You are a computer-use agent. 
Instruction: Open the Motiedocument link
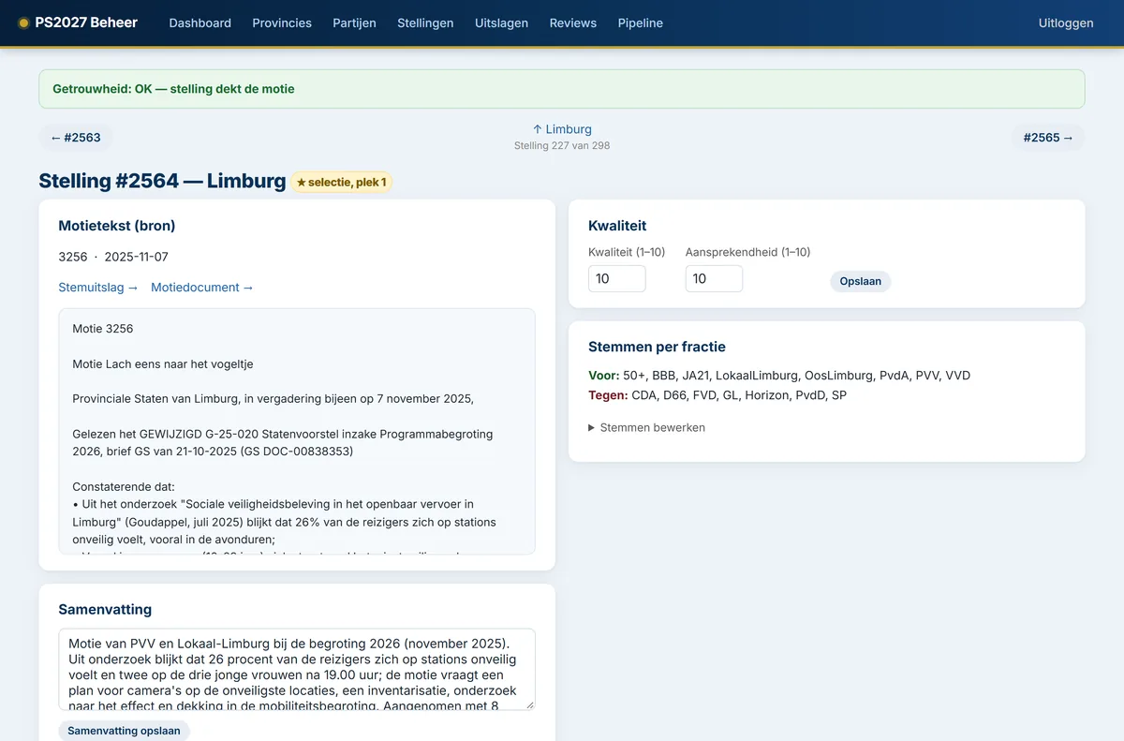pyautogui.click(x=202, y=288)
